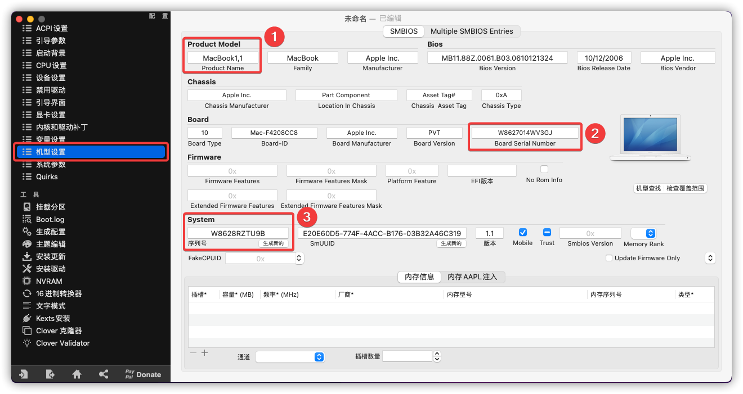Image resolution: width=743 pixels, height=394 pixels.
Task: Open the 16进制转换器 hex converter
Action: (x=59, y=293)
